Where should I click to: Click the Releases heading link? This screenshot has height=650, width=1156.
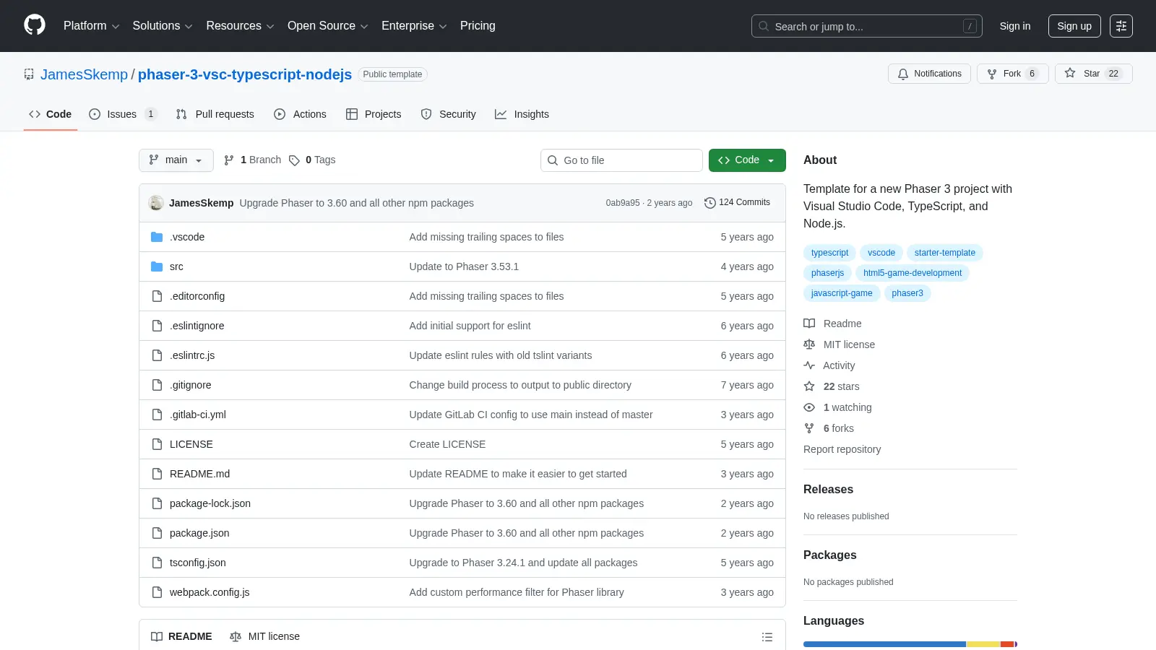pyautogui.click(x=828, y=489)
